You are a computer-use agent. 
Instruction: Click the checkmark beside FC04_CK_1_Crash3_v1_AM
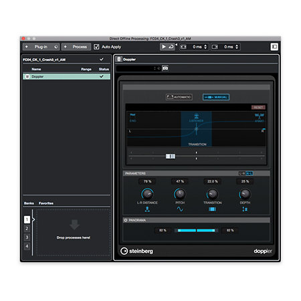pos(102,60)
